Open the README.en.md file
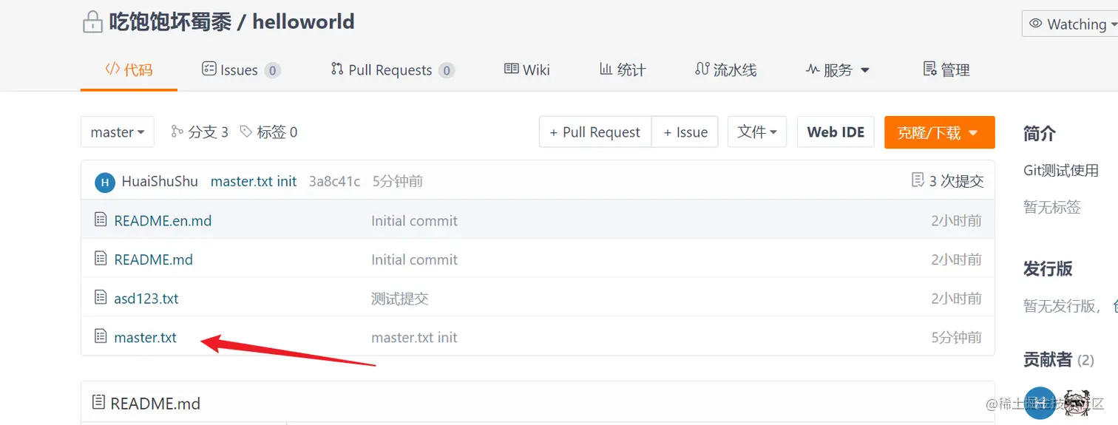1118x425 pixels. point(163,220)
